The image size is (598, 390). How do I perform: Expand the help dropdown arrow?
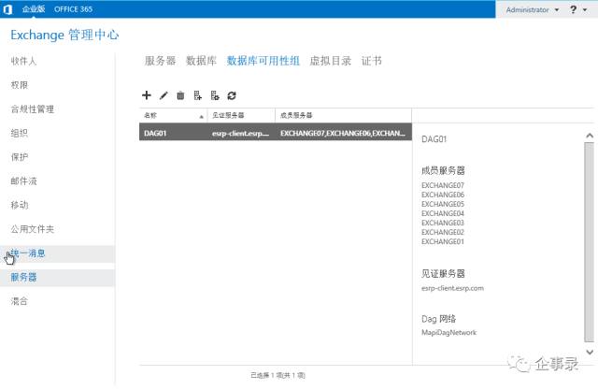pos(585,9)
